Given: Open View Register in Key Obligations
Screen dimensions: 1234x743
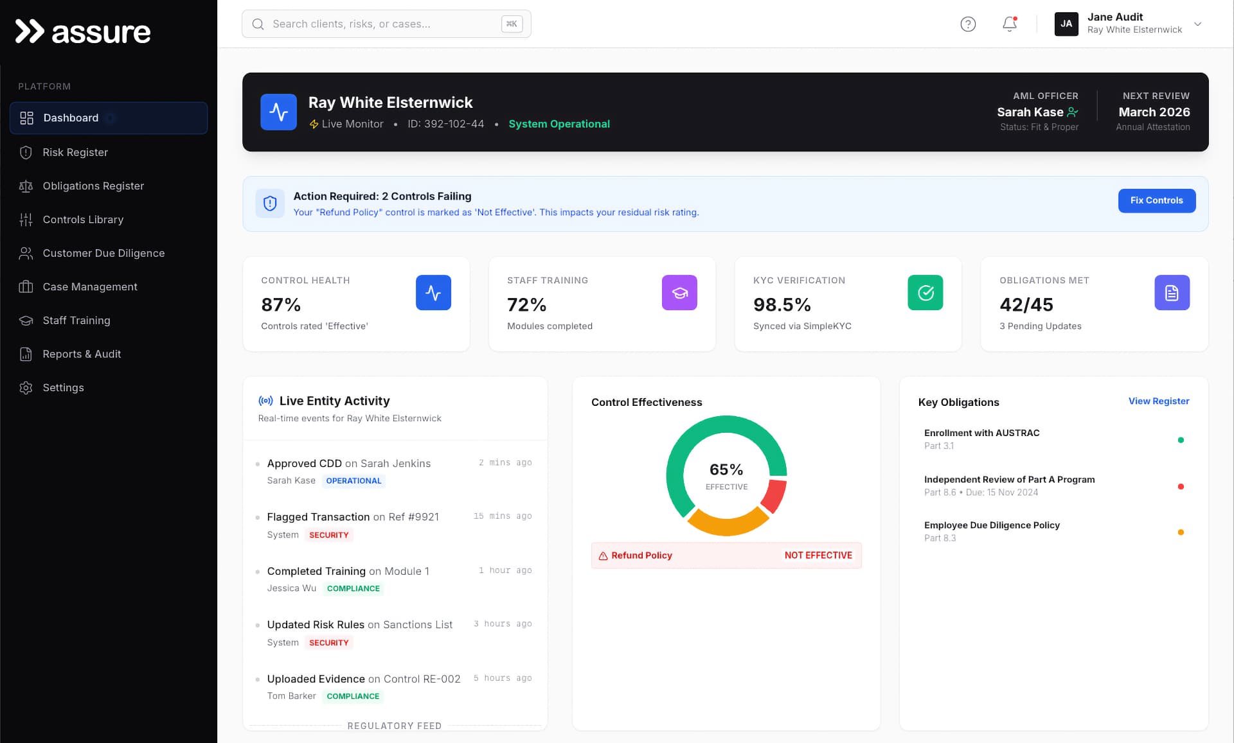Looking at the screenshot, I should (x=1158, y=401).
